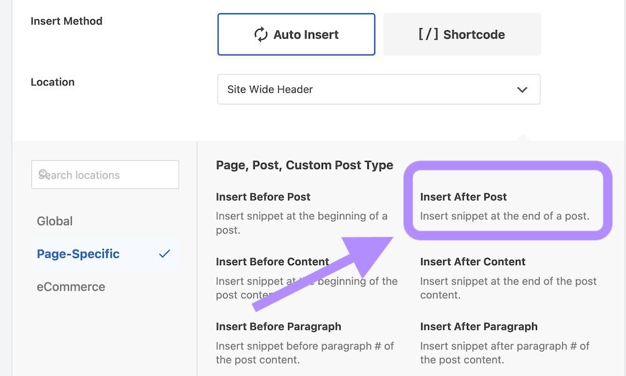Switch to the eCommerce locations category
Image resolution: width=626 pixels, height=376 pixels.
[71, 286]
